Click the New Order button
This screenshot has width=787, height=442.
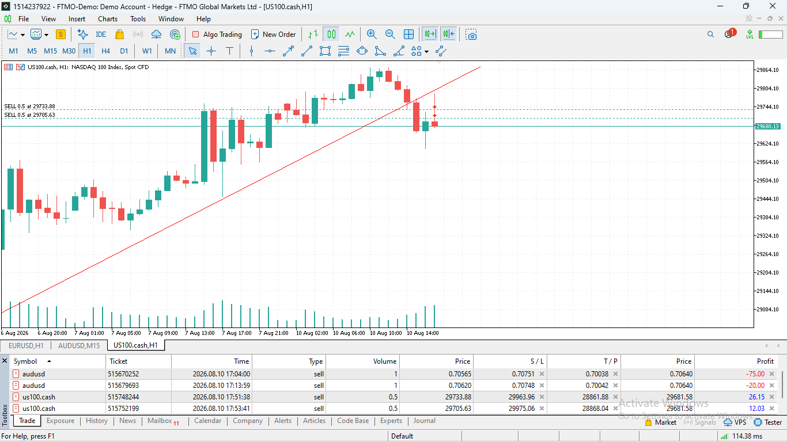(x=274, y=35)
